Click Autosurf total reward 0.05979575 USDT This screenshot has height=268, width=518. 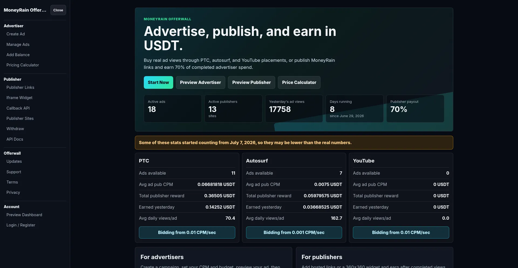[x=323, y=196]
